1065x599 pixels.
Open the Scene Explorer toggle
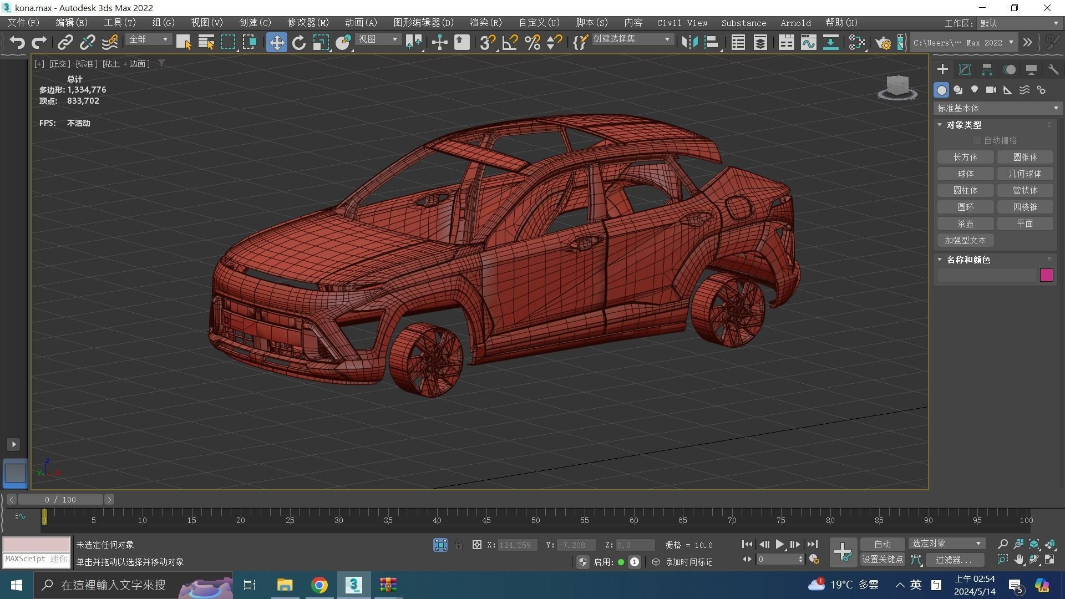[738, 42]
